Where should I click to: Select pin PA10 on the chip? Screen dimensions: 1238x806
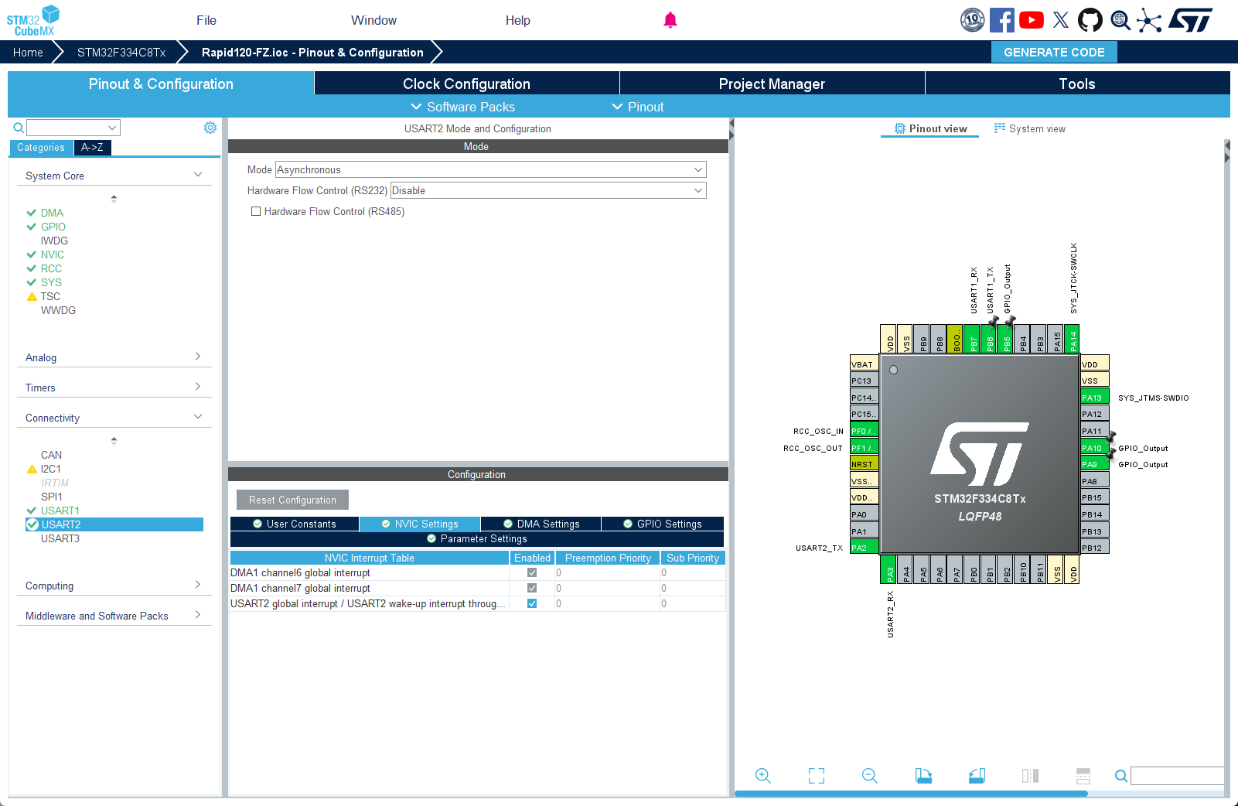tap(1095, 448)
